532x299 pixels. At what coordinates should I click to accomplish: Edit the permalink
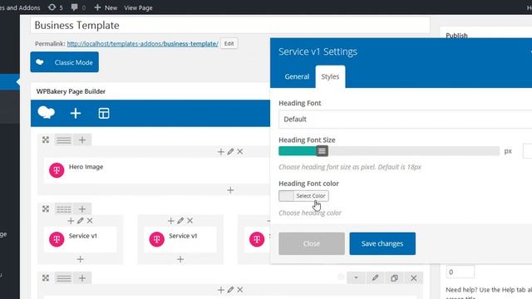tap(229, 43)
